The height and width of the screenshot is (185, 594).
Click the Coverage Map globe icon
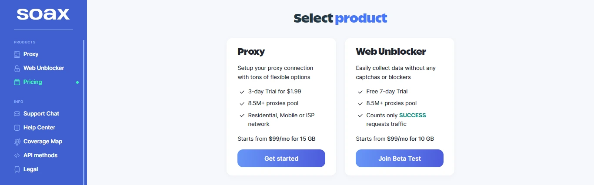(17, 142)
